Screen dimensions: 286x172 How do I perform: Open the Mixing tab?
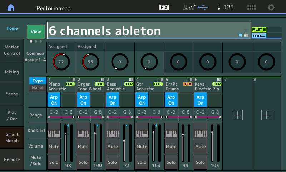click(12, 72)
